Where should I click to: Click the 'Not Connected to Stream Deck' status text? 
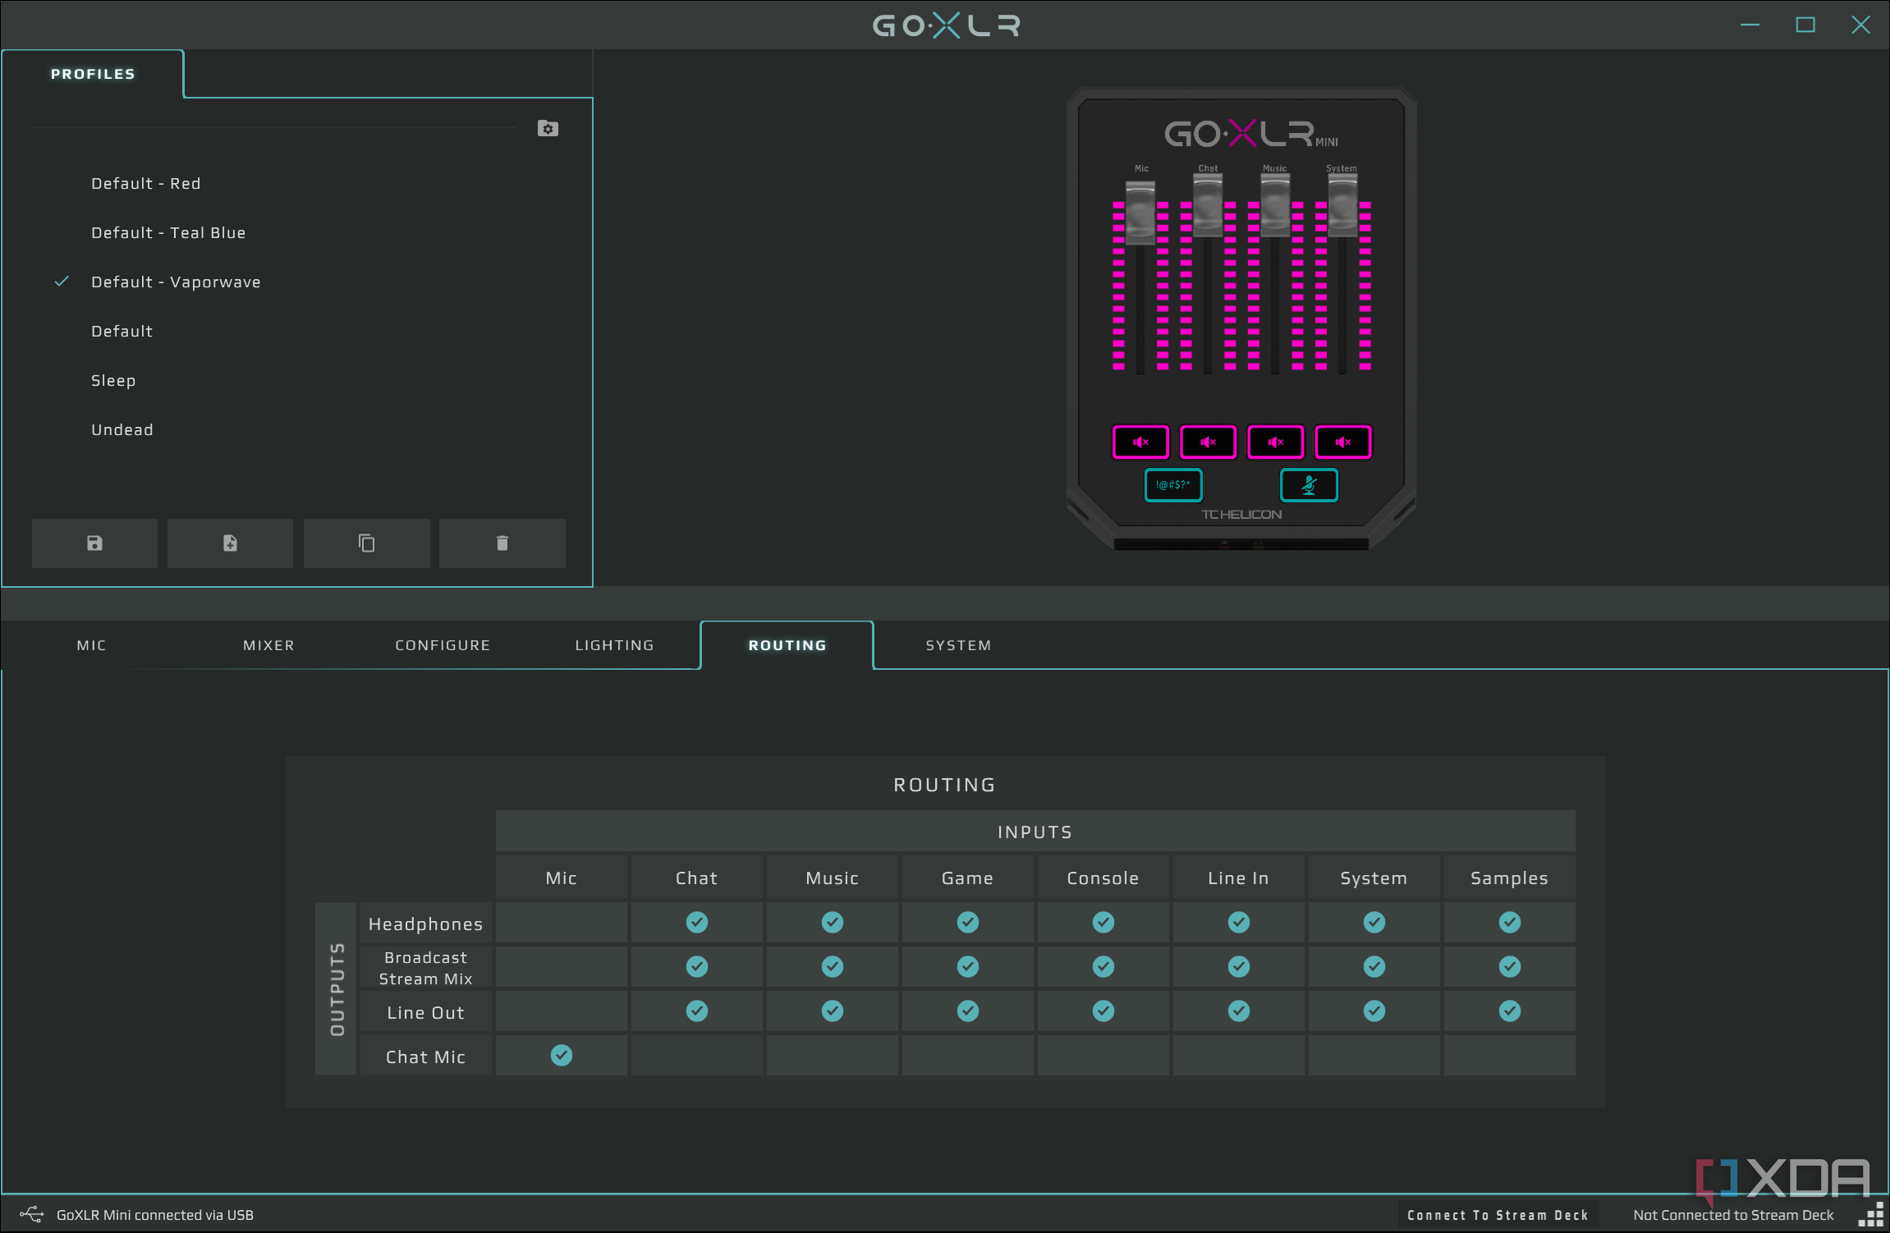pos(1733,1215)
